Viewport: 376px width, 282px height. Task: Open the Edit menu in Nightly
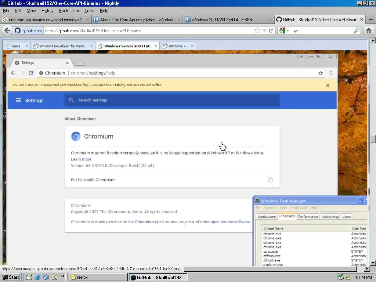[x=18, y=11]
